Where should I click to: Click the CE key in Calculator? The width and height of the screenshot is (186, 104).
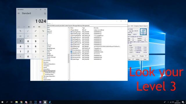point(20,36)
